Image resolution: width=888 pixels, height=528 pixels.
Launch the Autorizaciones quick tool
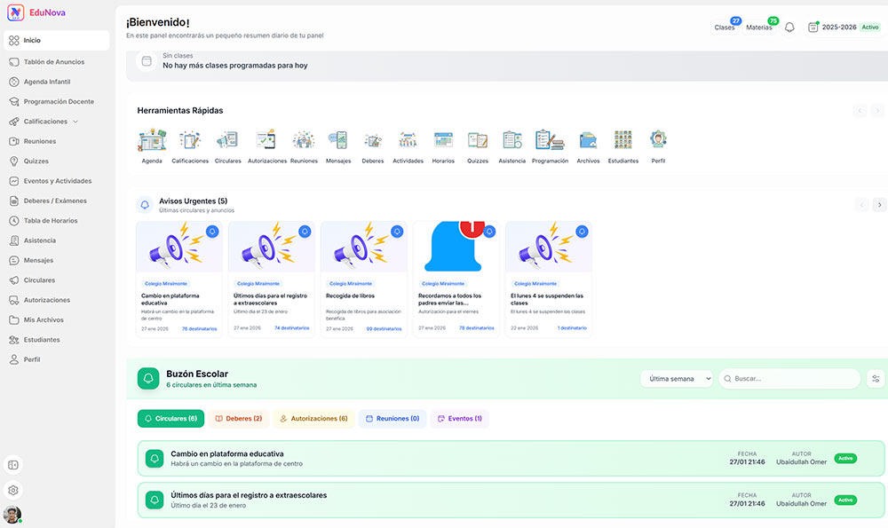click(266, 141)
